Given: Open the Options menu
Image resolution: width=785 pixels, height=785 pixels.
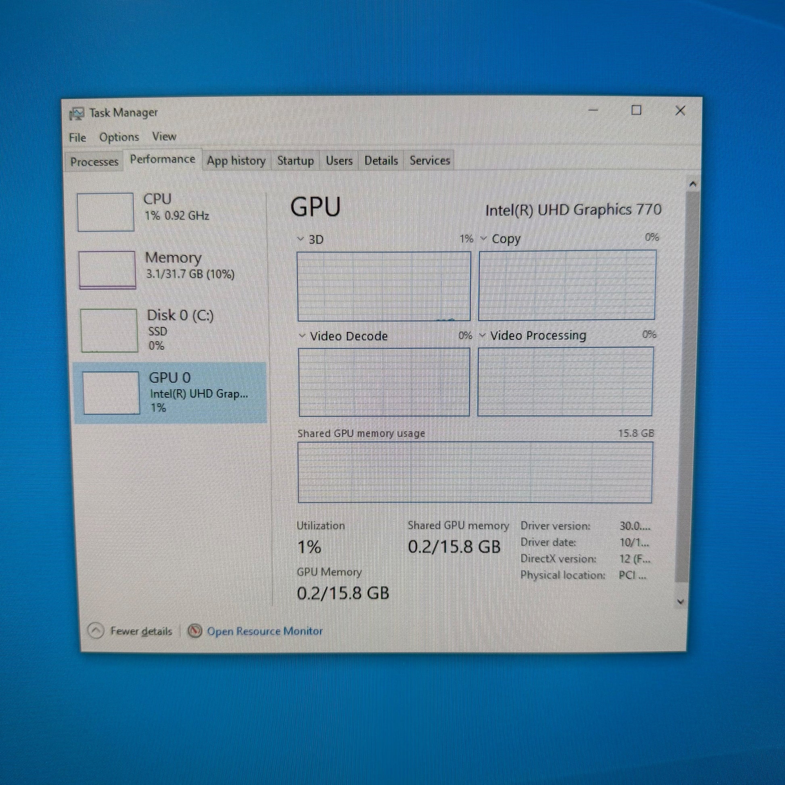Looking at the screenshot, I should (x=119, y=137).
